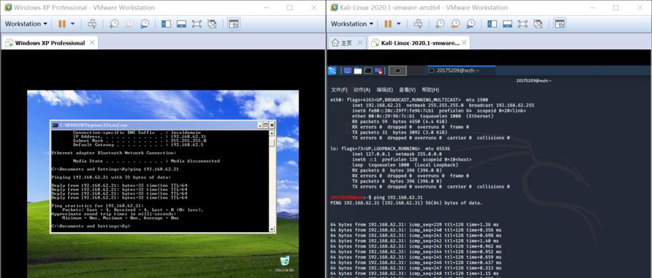Send Ctrl+Alt+Del in Windows XP window toolbar
The width and height of the screenshot is (652, 278).
pyautogui.click(x=93, y=24)
